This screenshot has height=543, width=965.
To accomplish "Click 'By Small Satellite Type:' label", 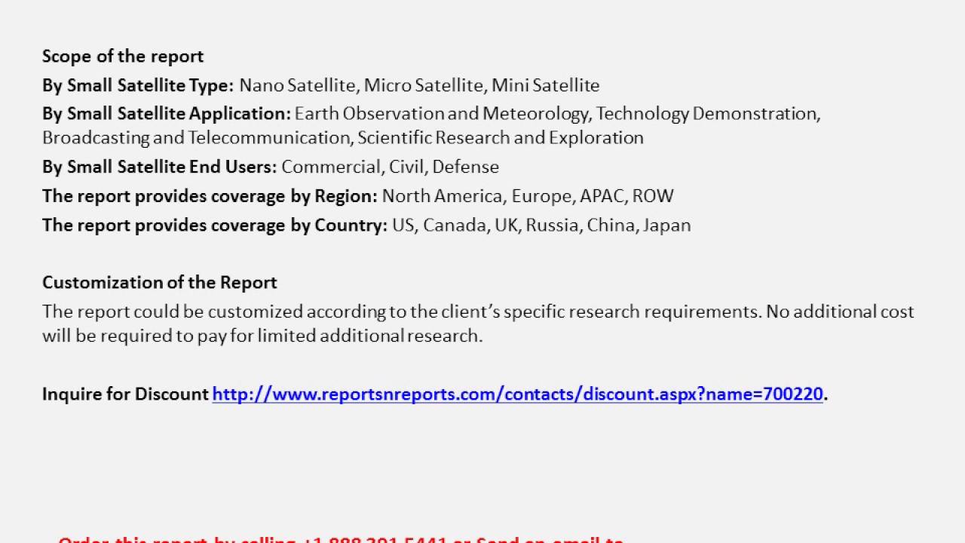I will click(x=138, y=85).
